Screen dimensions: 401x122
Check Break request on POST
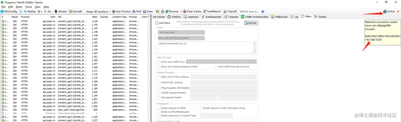(x=159, y=108)
